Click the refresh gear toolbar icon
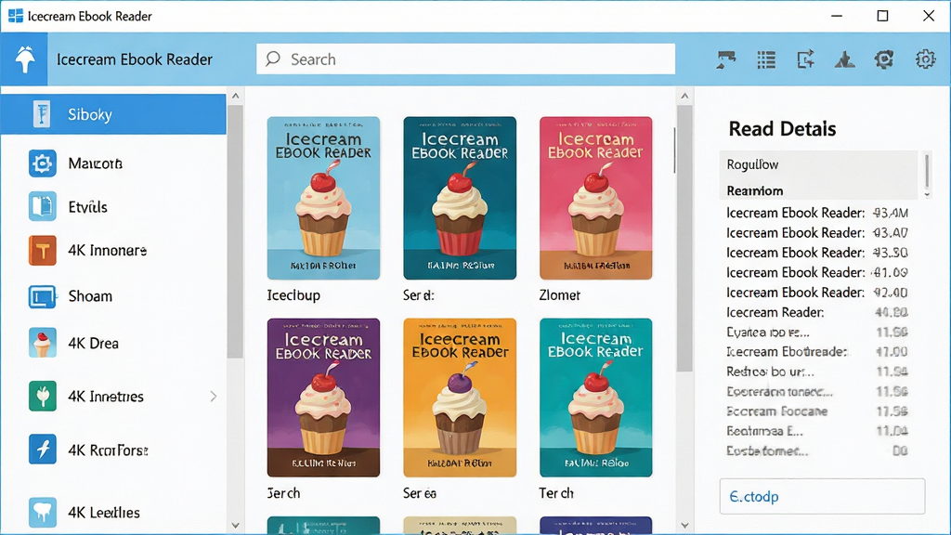 click(x=884, y=59)
